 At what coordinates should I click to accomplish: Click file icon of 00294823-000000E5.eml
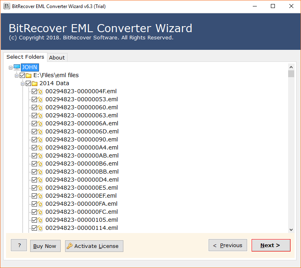click(x=40, y=188)
